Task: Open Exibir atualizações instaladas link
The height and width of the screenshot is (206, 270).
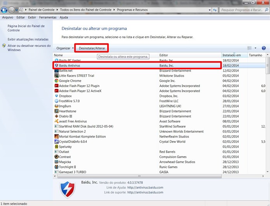Action: [x=28, y=39]
